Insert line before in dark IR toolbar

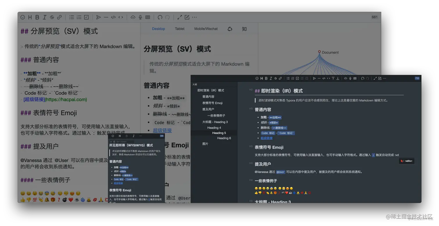coord(333,78)
